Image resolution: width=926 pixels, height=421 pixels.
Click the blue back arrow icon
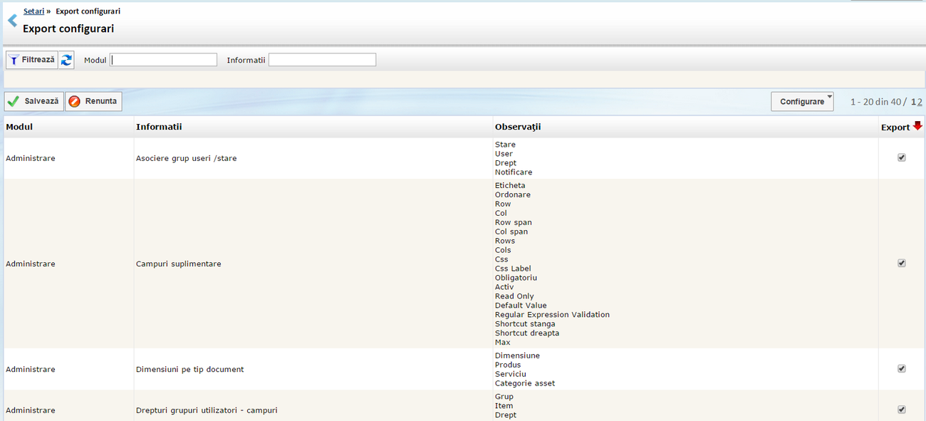click(12, 21)
